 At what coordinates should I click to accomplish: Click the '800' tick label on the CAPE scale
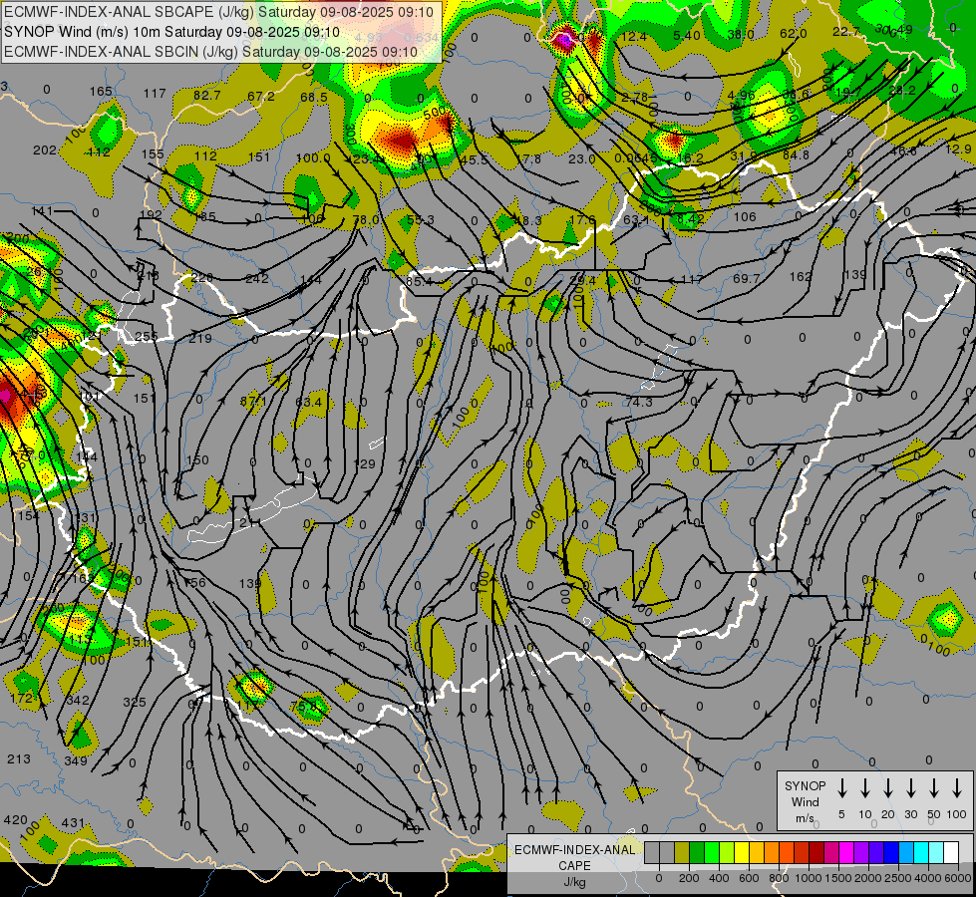pyautogui.click(x=778, y=878)
